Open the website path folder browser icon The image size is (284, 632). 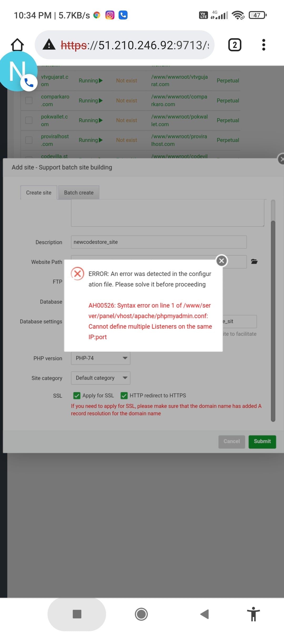click(x=254, y=261)
